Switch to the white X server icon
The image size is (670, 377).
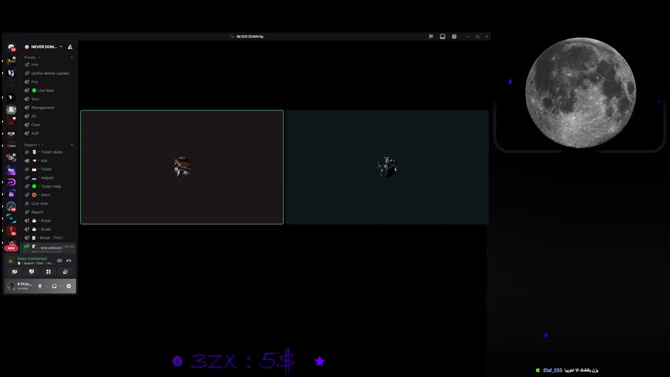[x=11, y=109]
